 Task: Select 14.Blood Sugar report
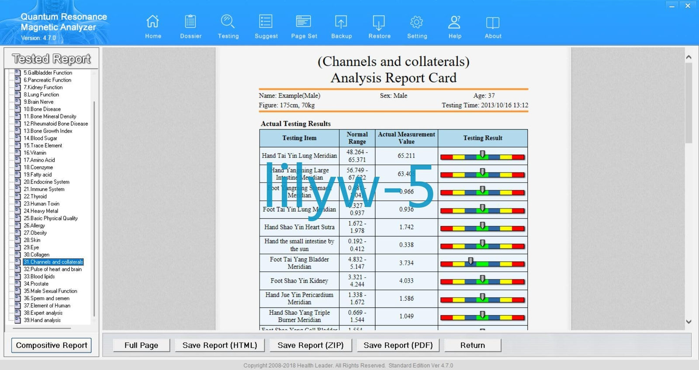40,138
